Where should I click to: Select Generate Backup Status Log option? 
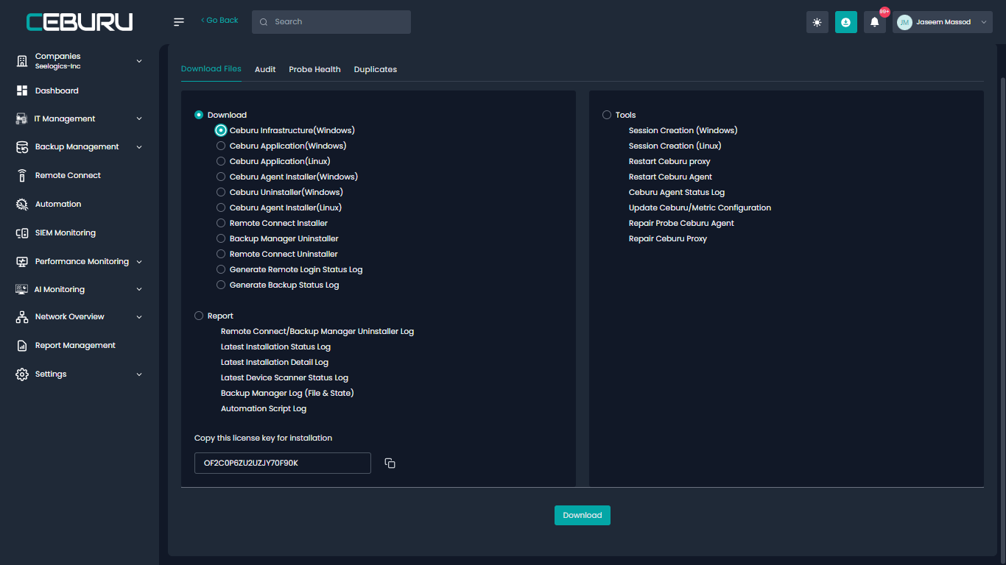click(221, 285)
